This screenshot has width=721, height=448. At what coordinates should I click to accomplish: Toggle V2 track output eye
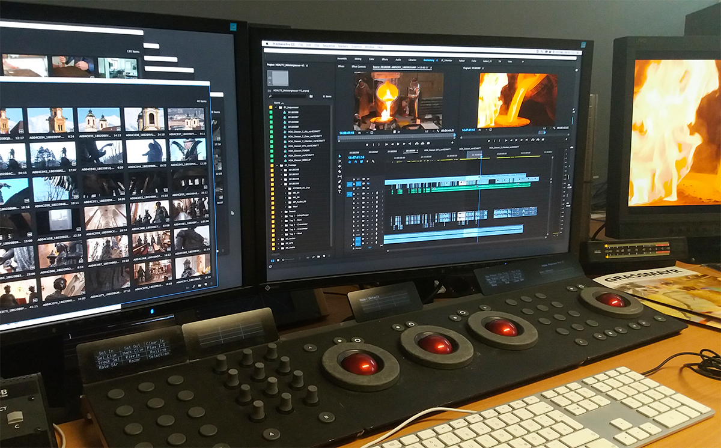coord(368,184)
